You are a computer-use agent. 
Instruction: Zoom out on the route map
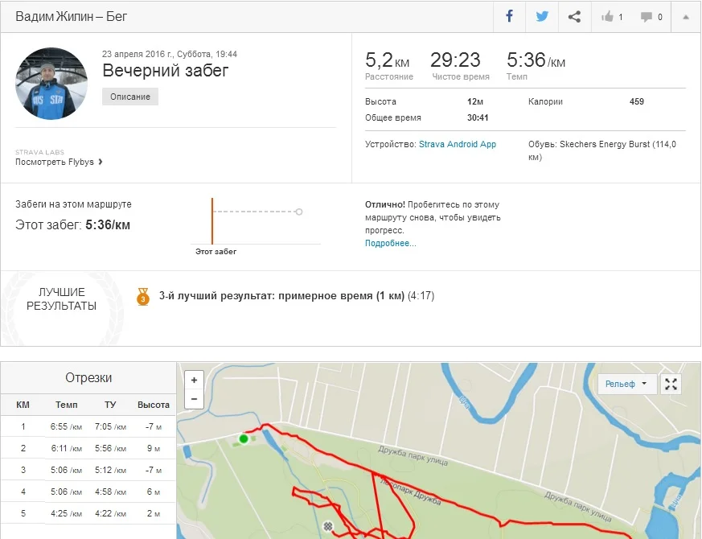(194, 399)
